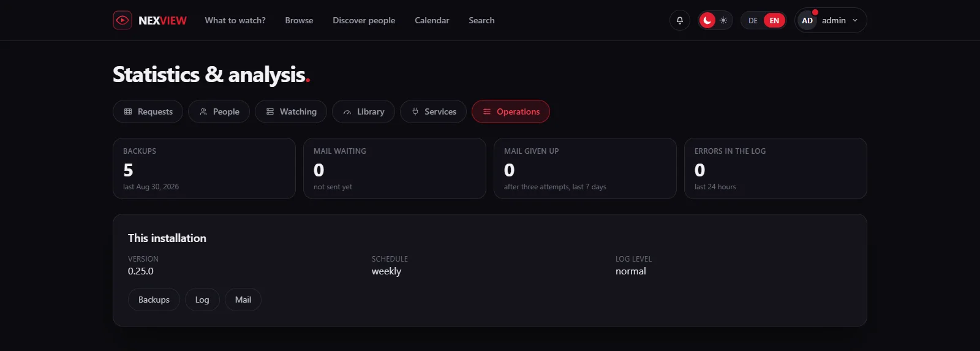Click the Mail given up card

pos(585,168)
